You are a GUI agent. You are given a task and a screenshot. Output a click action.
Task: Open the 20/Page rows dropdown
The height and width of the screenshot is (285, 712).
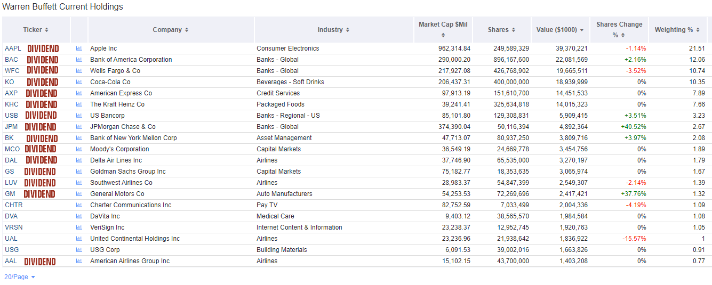click(20, 277)
